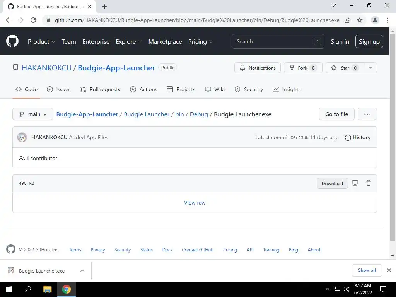
Task: Open the Pull requests tab
Action: (100, 89)
